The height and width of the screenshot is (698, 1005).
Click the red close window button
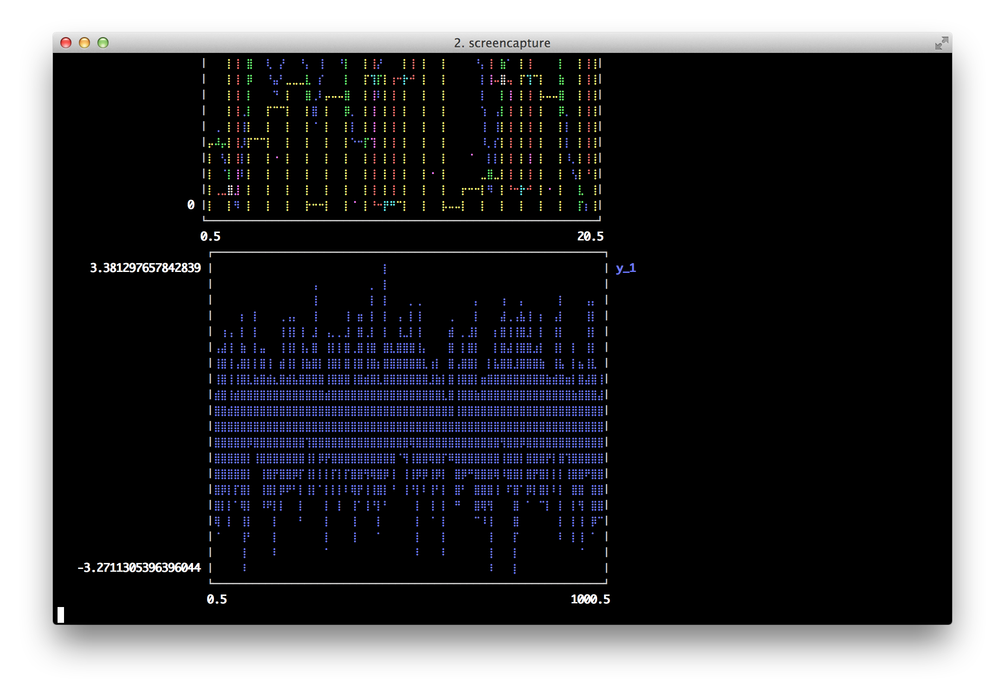(66, 43)
